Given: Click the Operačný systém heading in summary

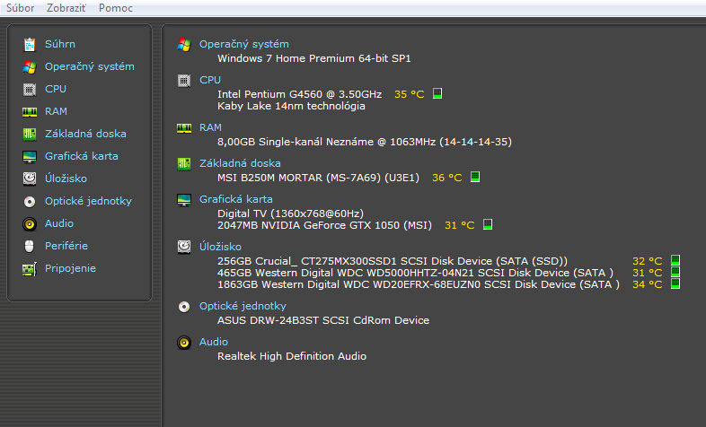Looking at the screenshot, I should (244, 44).
